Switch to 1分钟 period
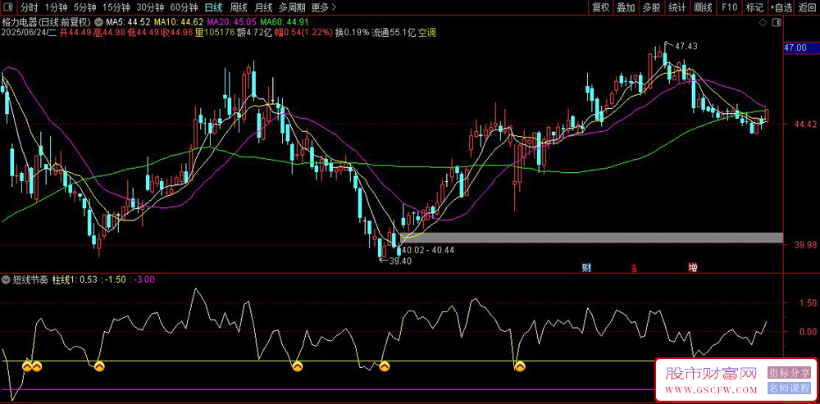Screen dimensions: 820x404 click(57, 7)
